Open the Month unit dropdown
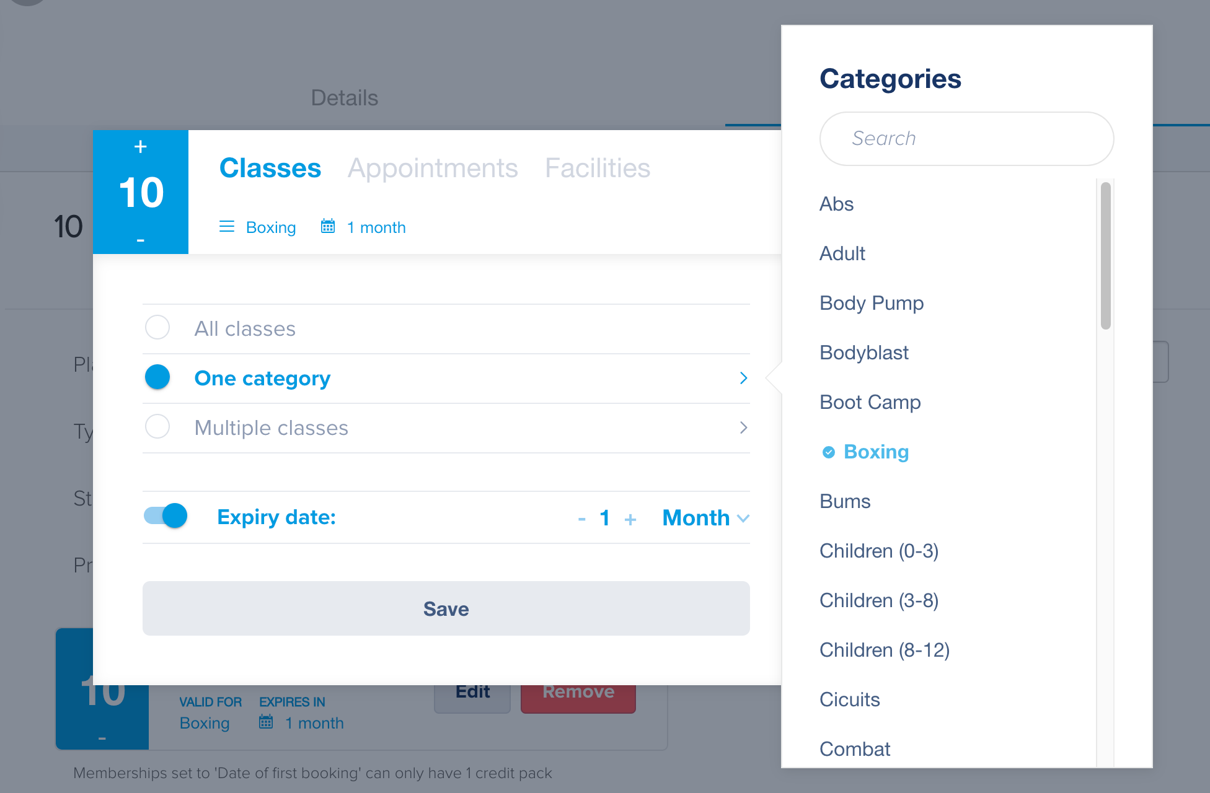This screenshot has height=793, width=1210. (x=706, y=518)
